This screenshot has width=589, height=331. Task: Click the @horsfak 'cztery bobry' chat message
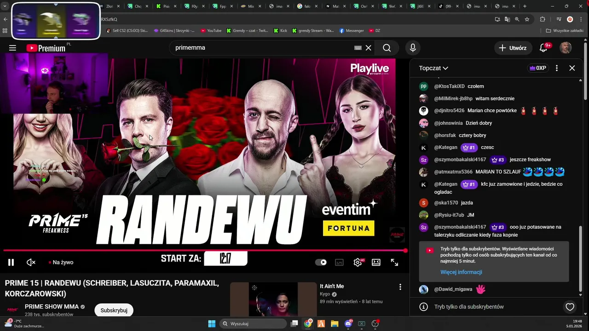click(473, 135)
